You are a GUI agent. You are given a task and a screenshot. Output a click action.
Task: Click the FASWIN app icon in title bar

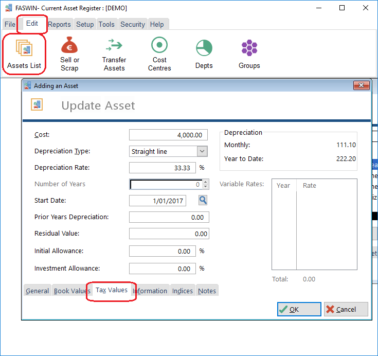point(9,8)
